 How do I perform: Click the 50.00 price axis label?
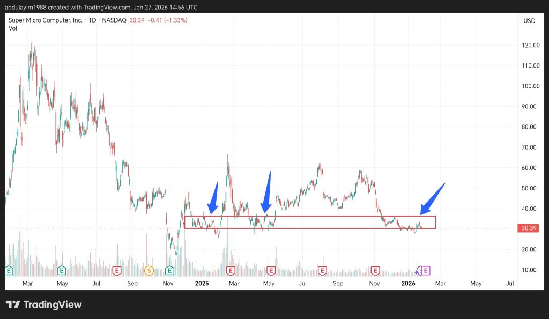click(529, 188)
